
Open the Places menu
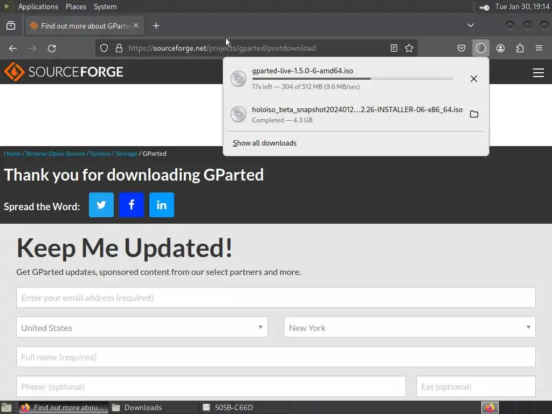tap(75, 6)
